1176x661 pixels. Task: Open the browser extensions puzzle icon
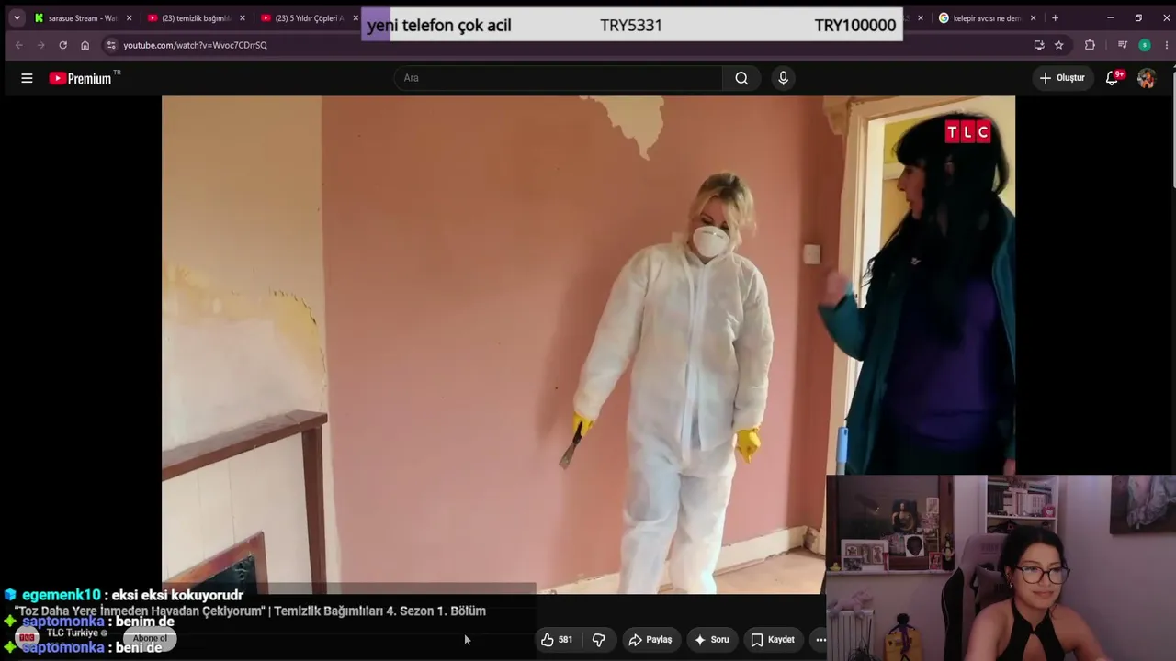[x=1090, y=45]
